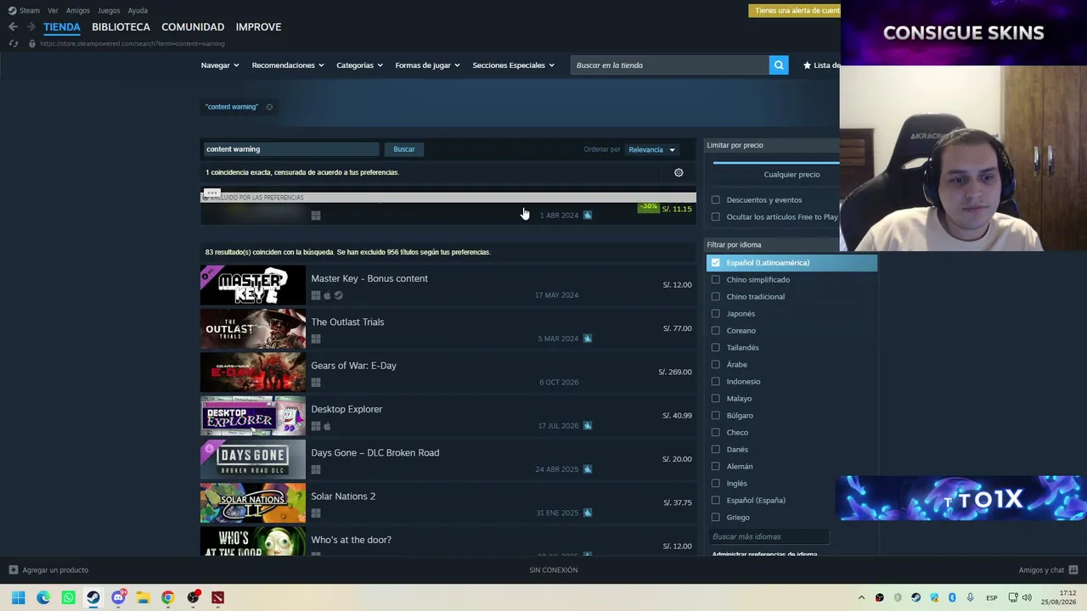The height and width of the screenshot is (611, 1087).
Task: Reload the store page with refresh icon
Action: (13, 43)
